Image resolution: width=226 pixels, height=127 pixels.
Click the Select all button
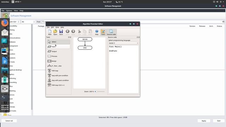point(9,121)
